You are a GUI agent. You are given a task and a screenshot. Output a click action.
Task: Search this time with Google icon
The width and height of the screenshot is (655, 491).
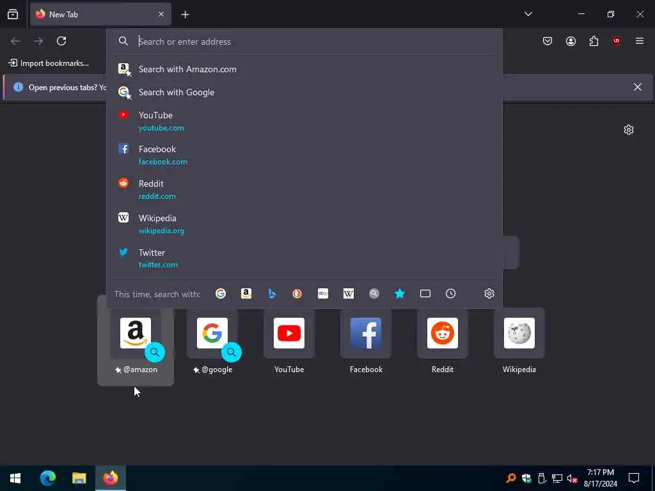[221, 293]
